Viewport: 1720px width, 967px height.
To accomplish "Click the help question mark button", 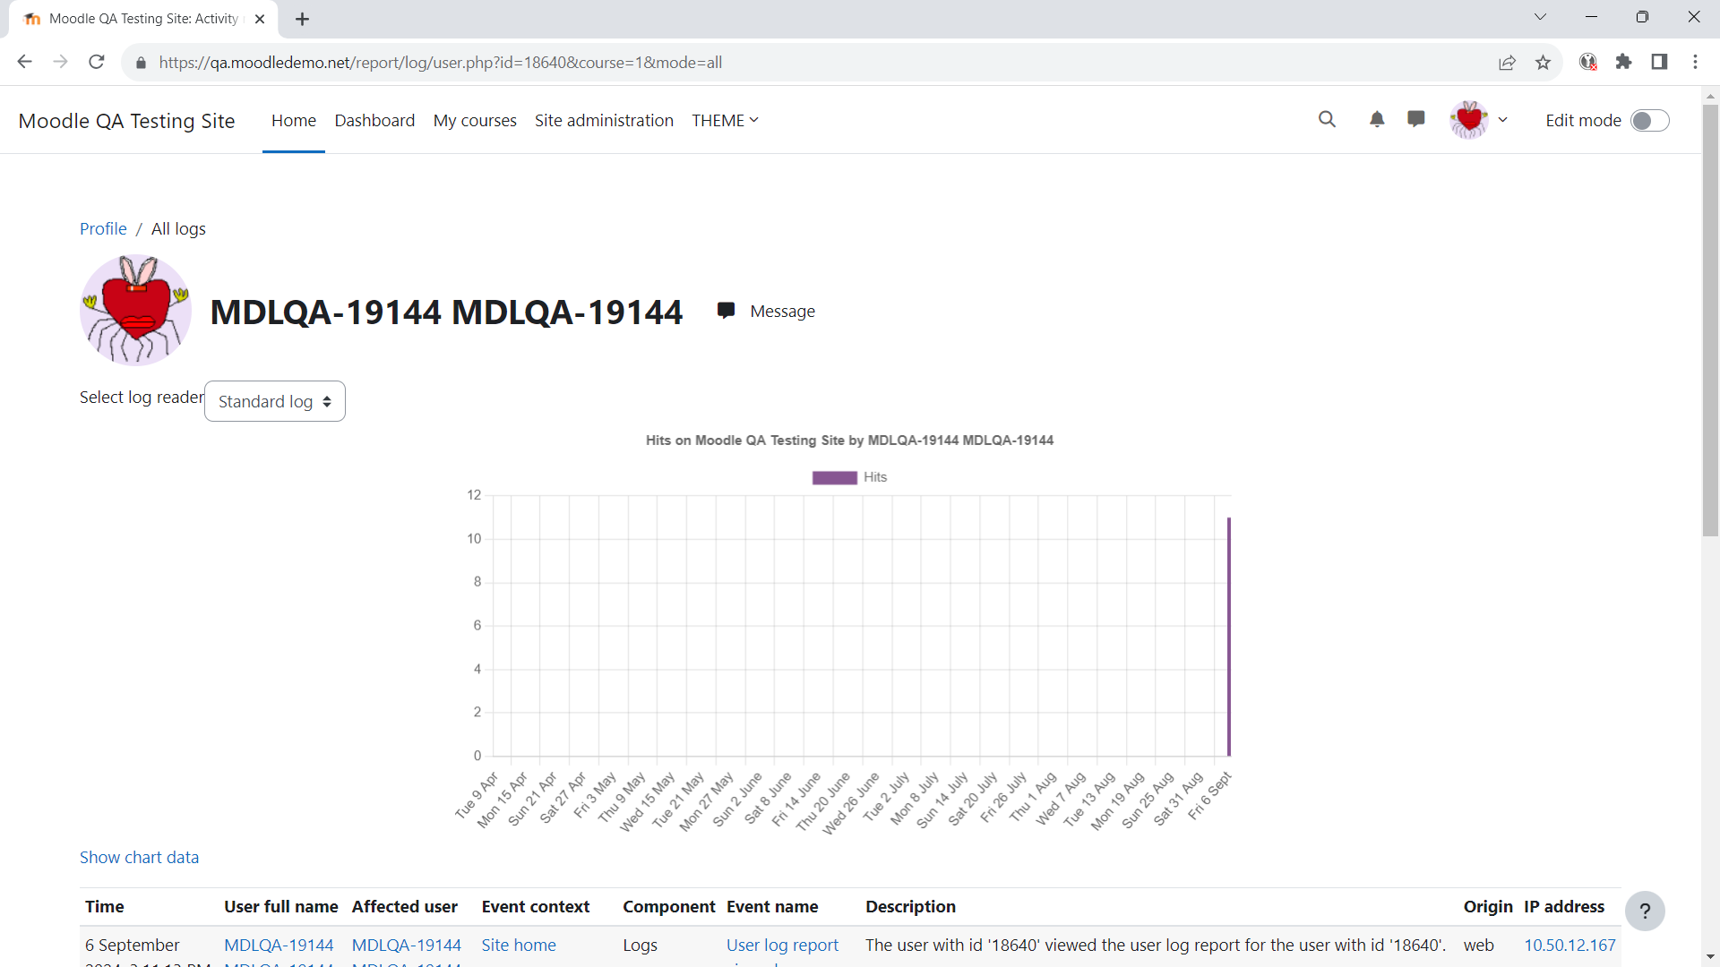I will click(x=1645, y=911).
